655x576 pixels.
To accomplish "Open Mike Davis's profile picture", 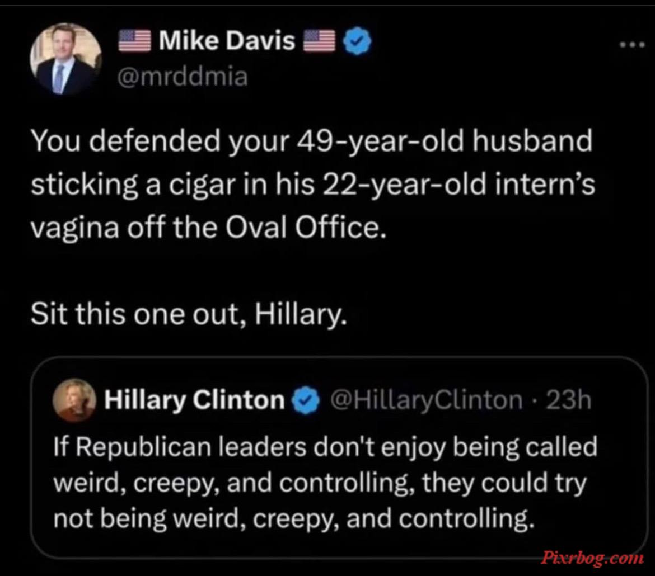I will tap(66, 58).
